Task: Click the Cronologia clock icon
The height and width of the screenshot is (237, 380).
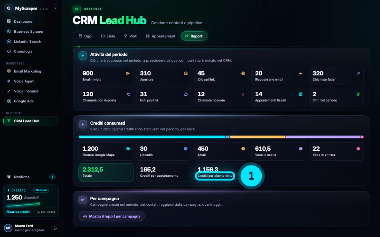Action: [9, 51]
